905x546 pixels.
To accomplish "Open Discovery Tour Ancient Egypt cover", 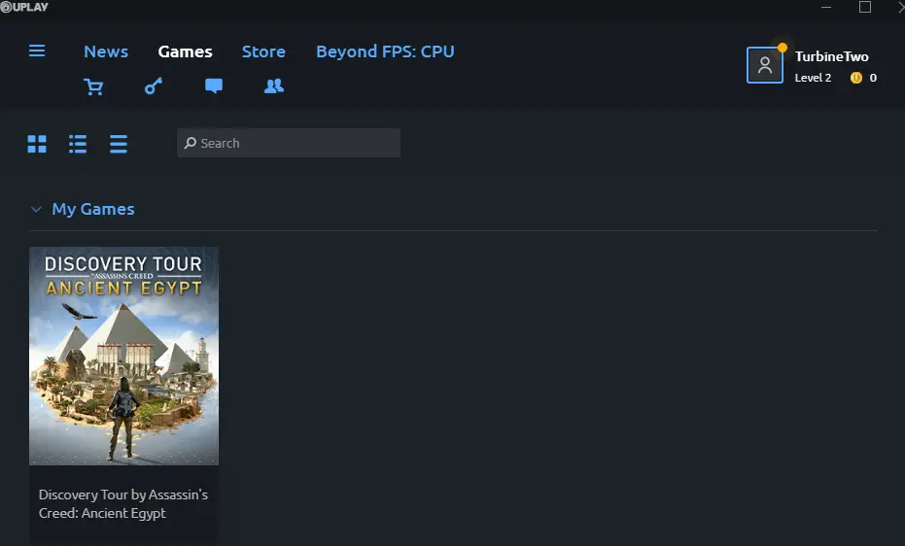I will pos(124,356).
